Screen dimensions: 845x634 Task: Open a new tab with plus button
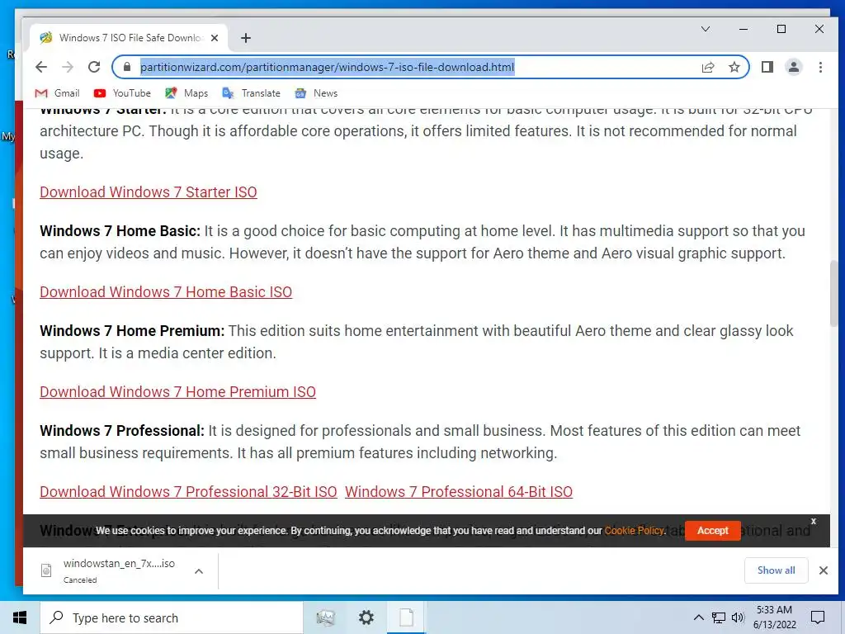click(246, 38)
